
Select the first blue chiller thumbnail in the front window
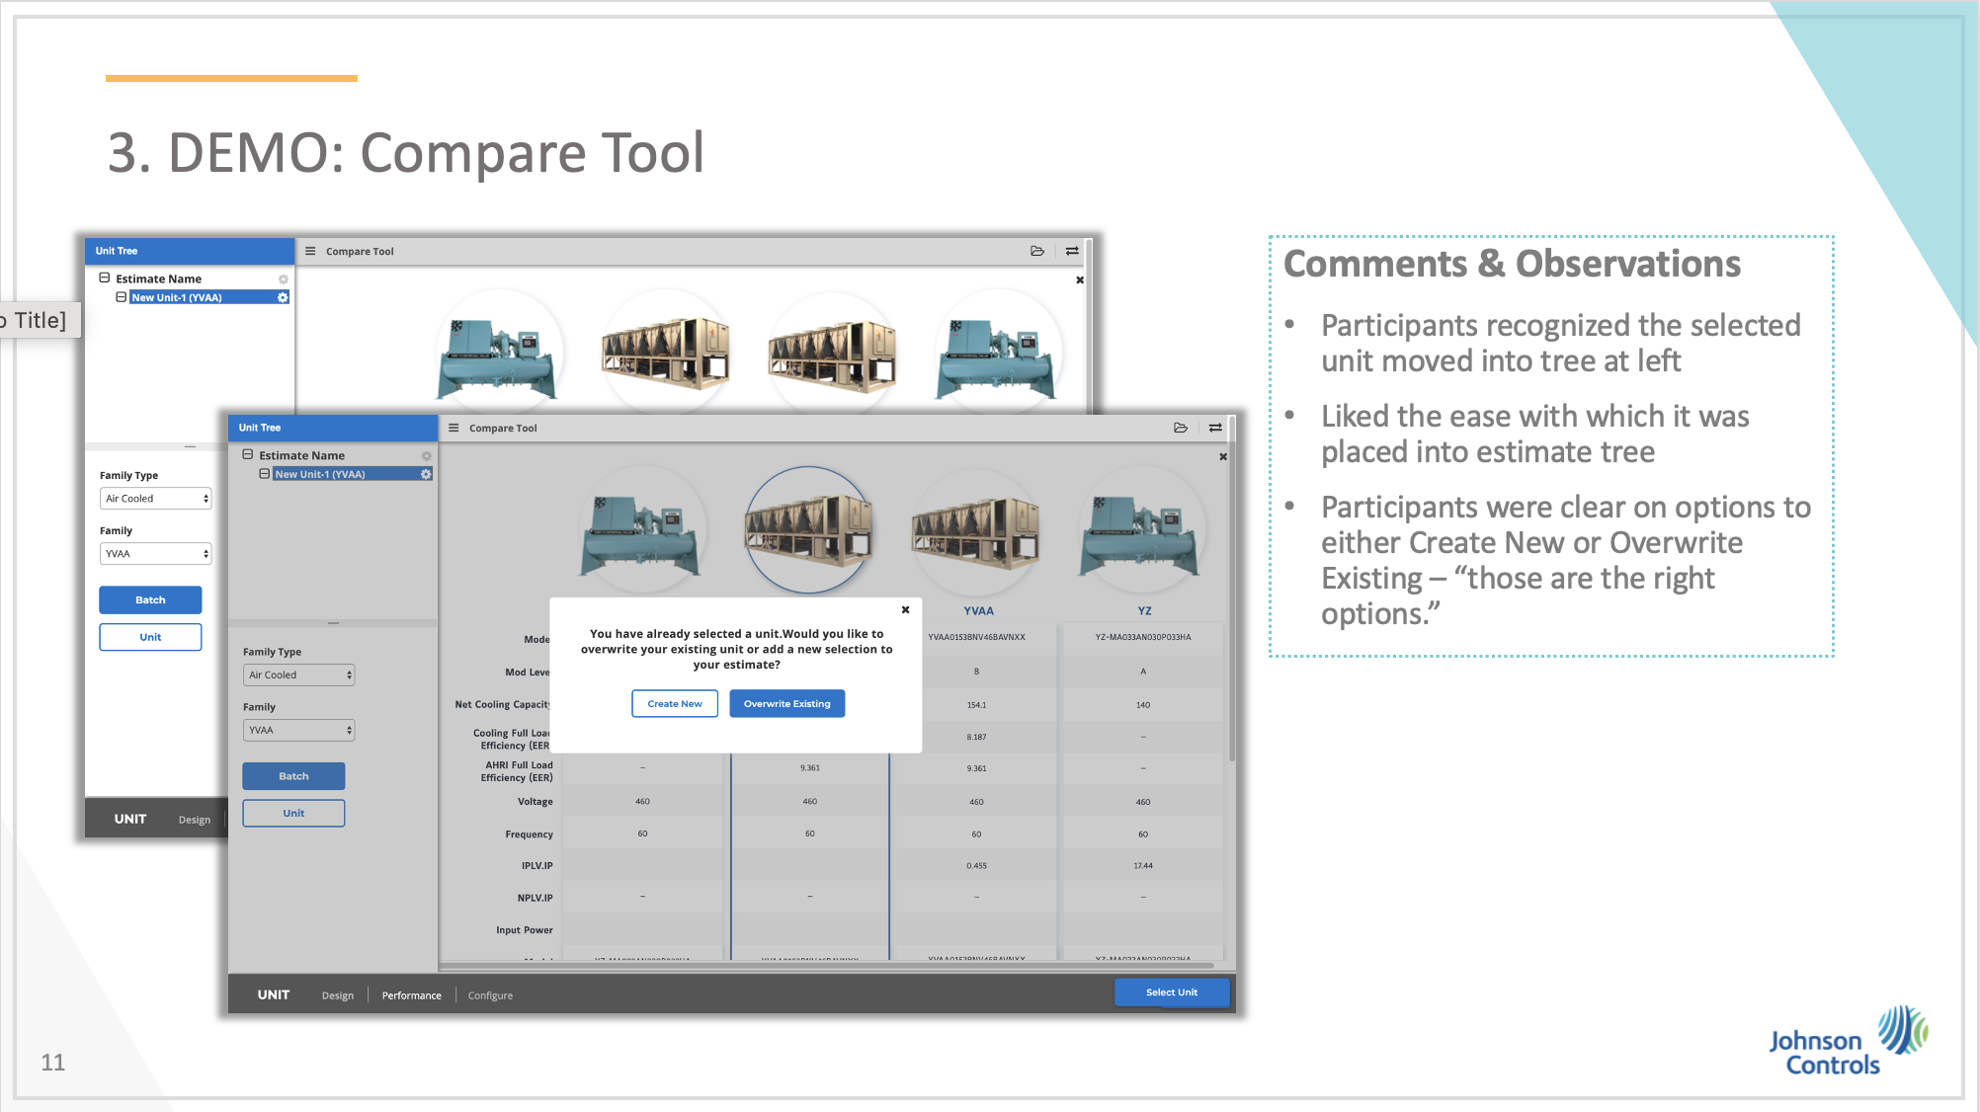pos(642,531)
